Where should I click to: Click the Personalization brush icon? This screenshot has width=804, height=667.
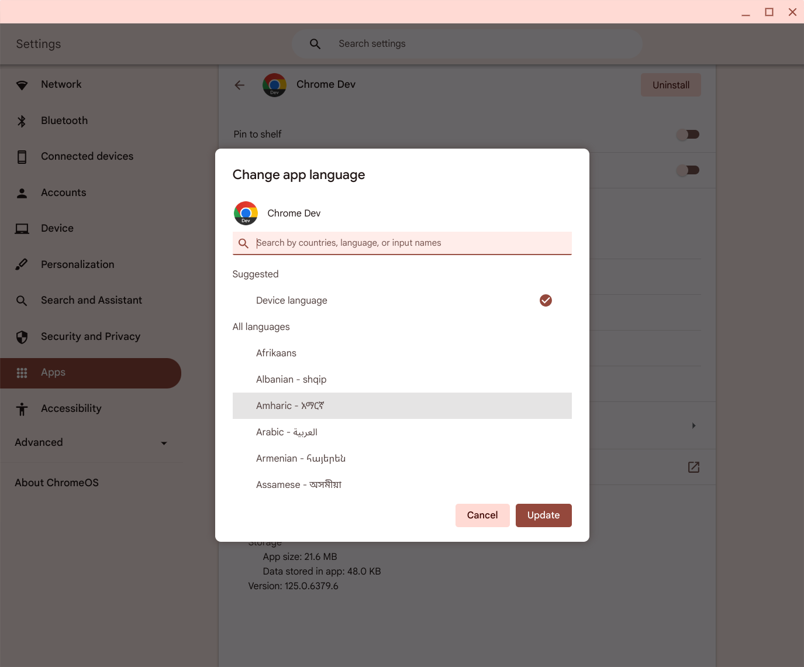[22, 264]
